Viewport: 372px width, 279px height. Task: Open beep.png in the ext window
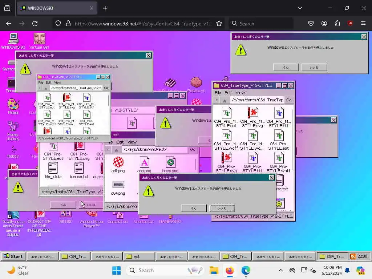coord(170,165)
